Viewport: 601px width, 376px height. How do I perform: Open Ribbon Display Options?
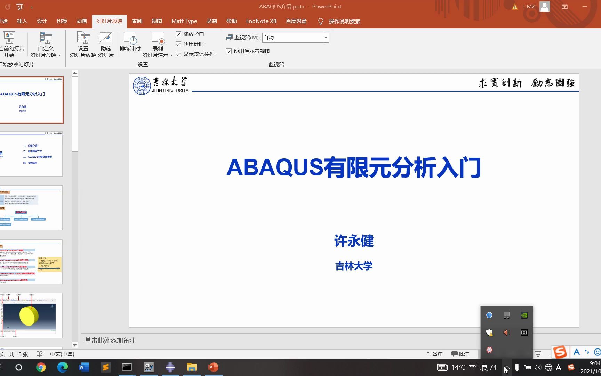[x=564, y=7]
